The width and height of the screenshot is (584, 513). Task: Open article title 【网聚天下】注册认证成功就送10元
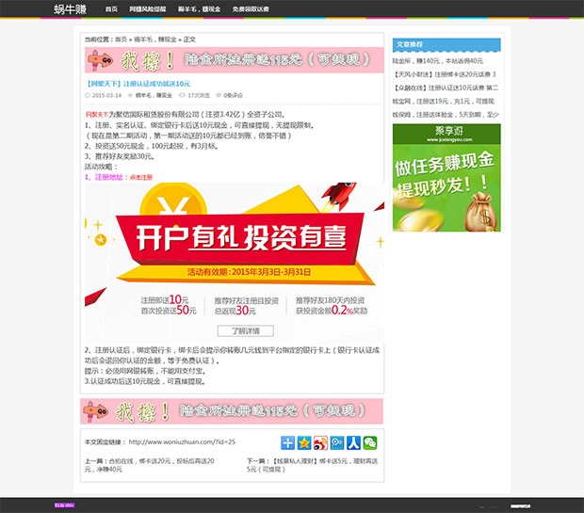pyautogui.click(x=138, y=84)
